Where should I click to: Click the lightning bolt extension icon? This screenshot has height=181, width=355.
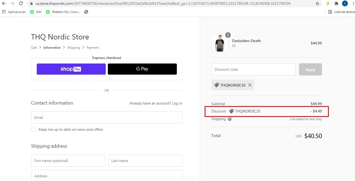pos(328,3)
